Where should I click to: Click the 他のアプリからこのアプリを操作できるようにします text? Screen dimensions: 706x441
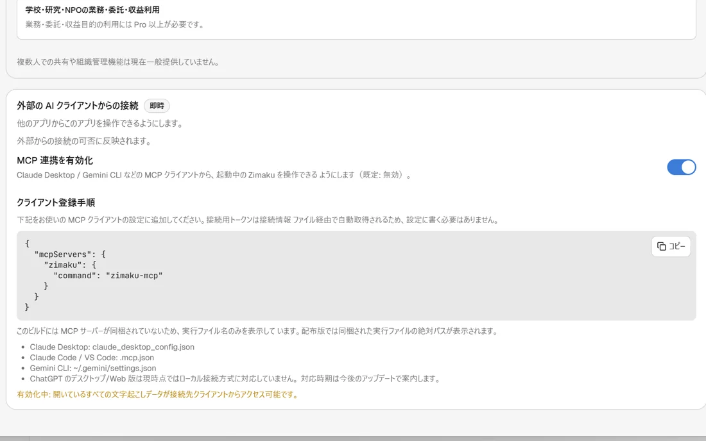100,123
